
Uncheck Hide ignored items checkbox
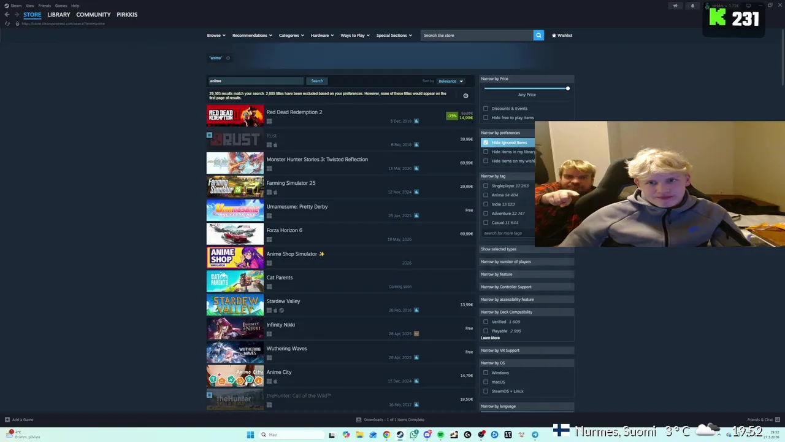pos(486,142)
